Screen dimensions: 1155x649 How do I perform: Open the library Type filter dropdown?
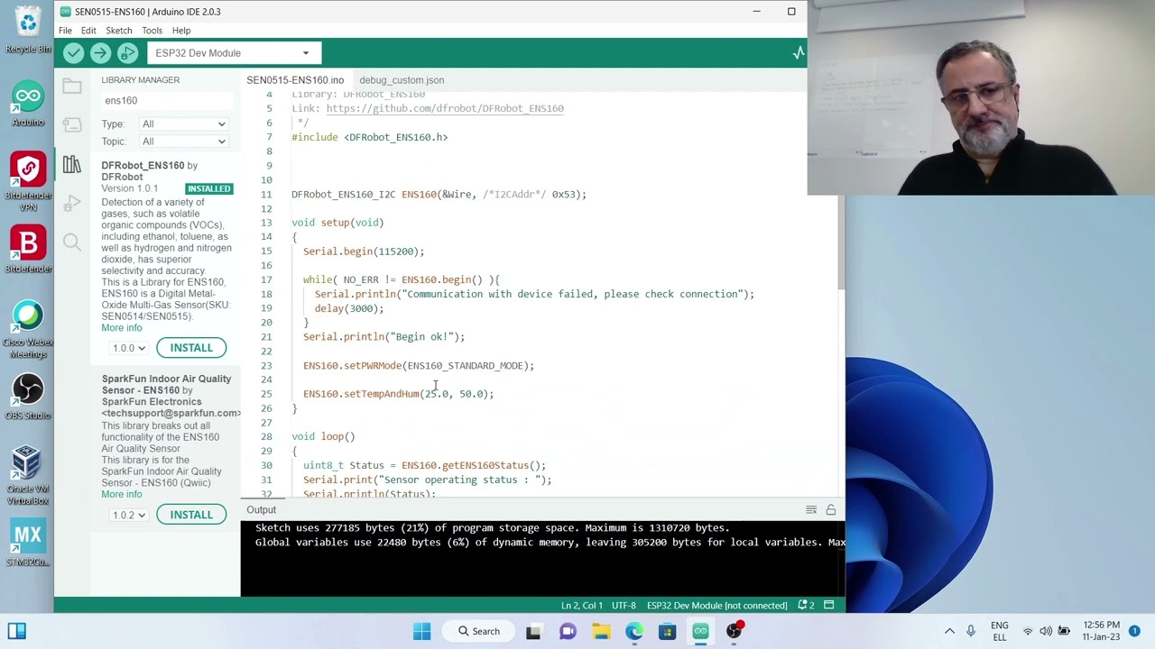[183, 123]
